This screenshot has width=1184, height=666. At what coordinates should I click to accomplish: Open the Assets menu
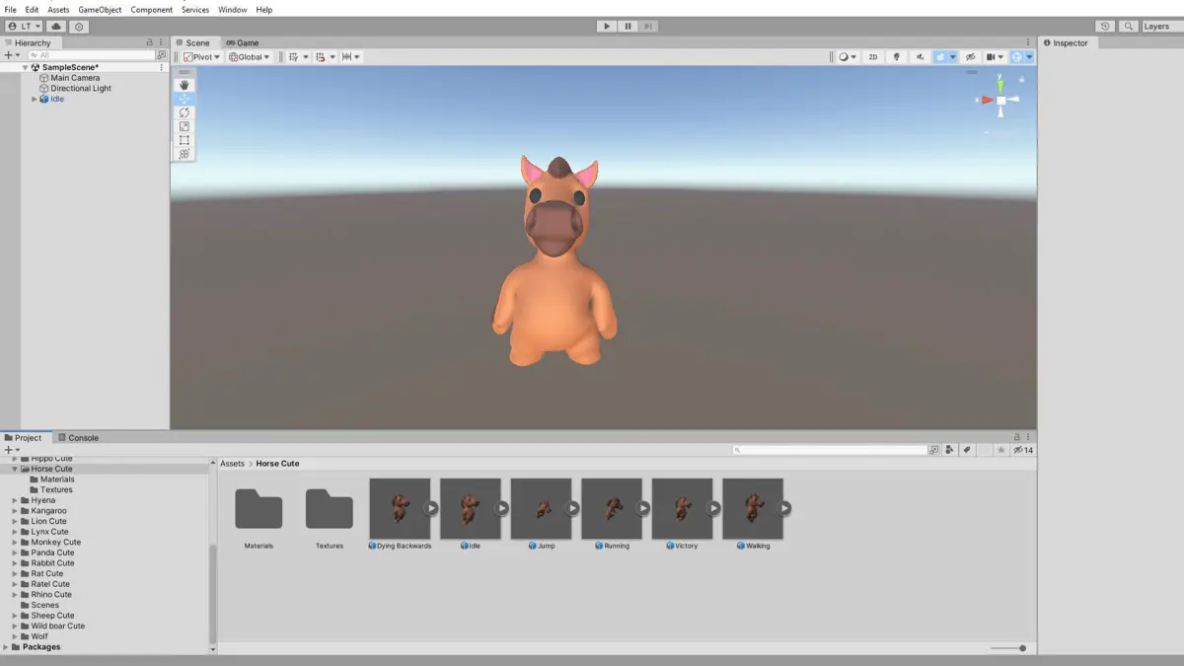[59, 9]
